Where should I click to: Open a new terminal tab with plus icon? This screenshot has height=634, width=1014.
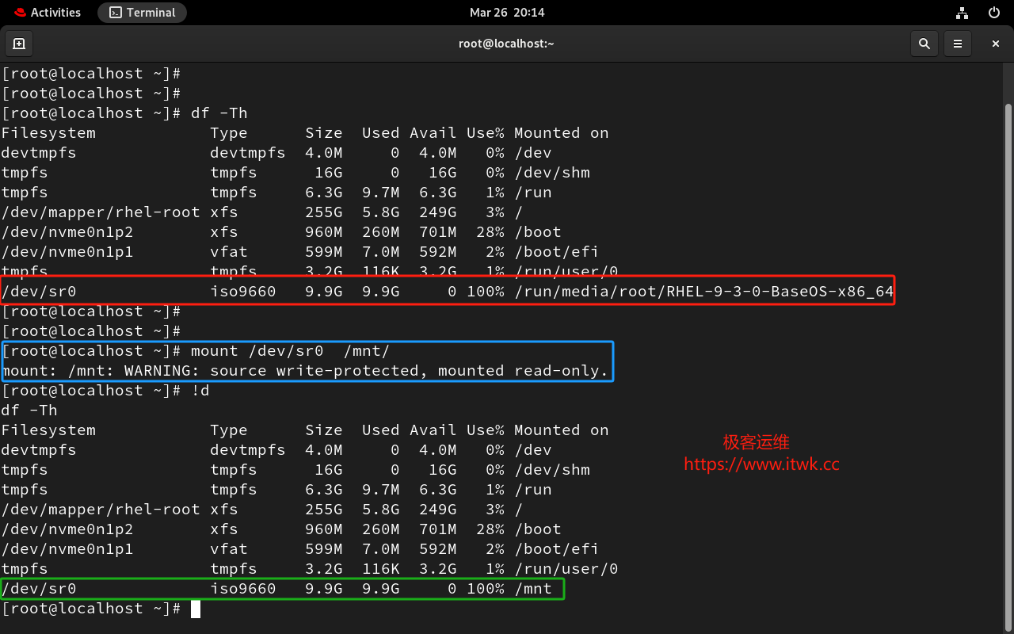[x=19, y=44]
